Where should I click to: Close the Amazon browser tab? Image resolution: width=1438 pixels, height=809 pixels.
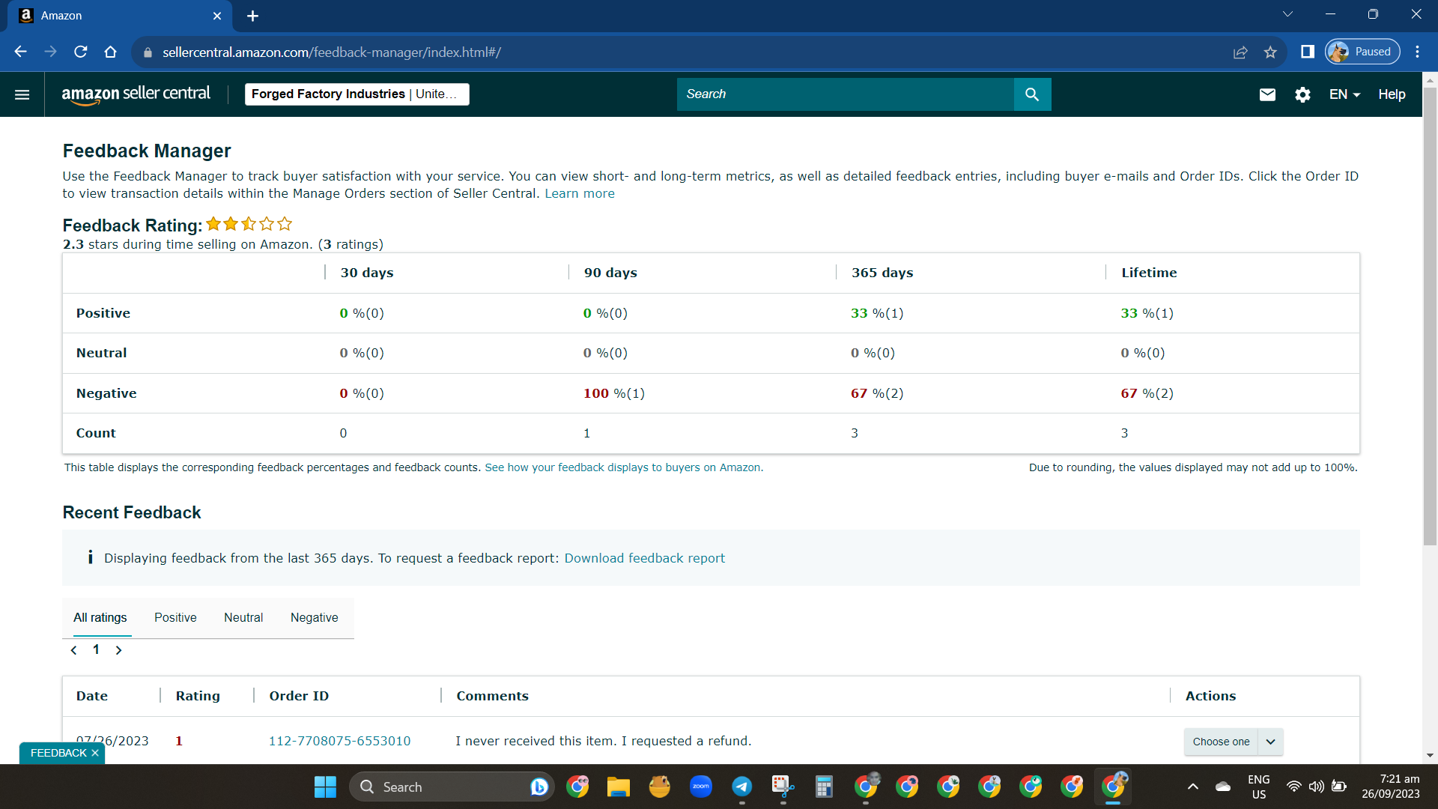click(217, 16)
